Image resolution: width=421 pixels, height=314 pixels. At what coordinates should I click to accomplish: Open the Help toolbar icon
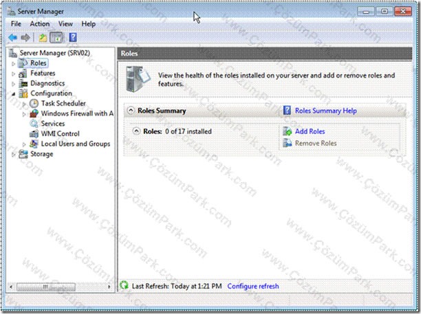point(73,37)
